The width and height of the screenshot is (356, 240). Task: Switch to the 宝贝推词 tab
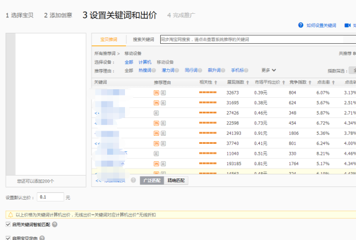pos(109,40)
